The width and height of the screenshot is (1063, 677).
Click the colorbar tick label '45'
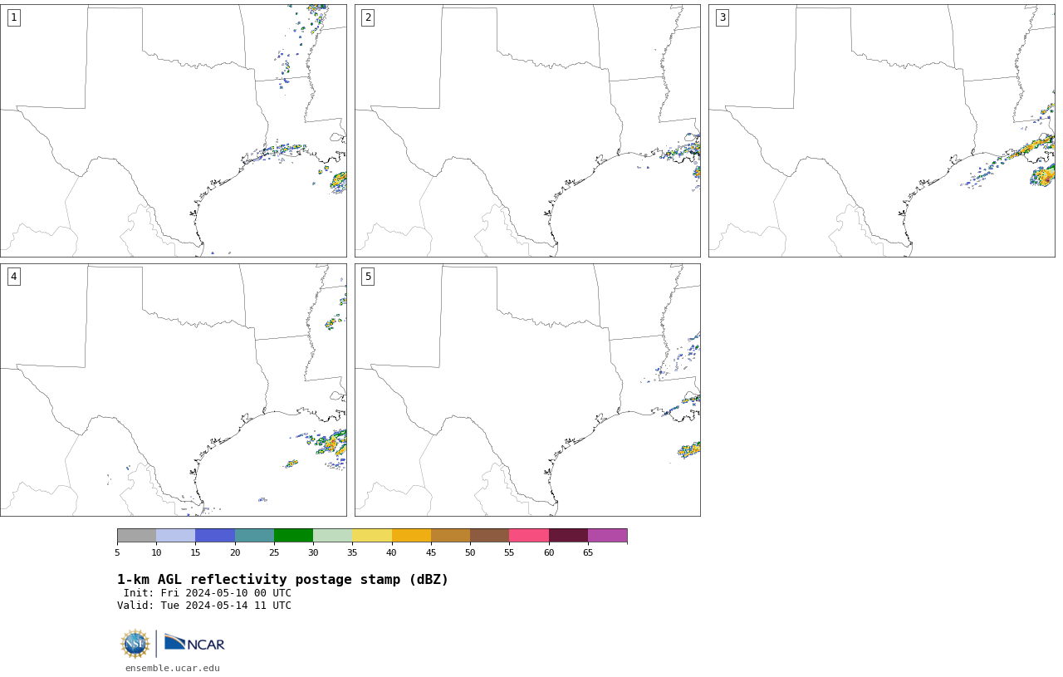point(431,552)
